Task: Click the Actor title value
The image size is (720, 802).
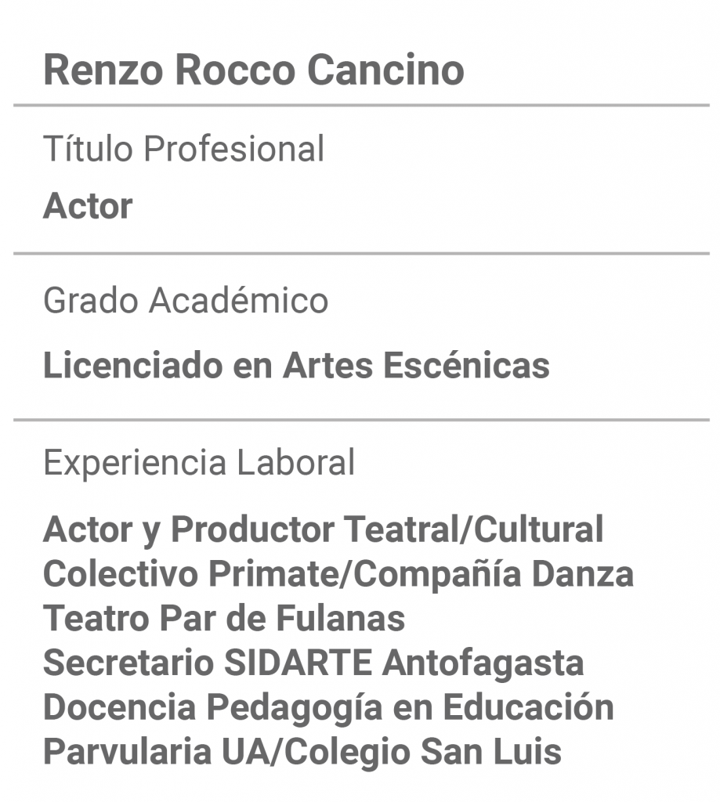Action: coord(88,206)
